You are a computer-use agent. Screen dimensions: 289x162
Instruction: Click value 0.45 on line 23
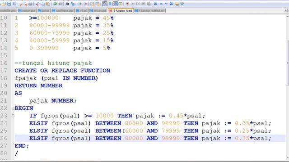pos(176,116)
